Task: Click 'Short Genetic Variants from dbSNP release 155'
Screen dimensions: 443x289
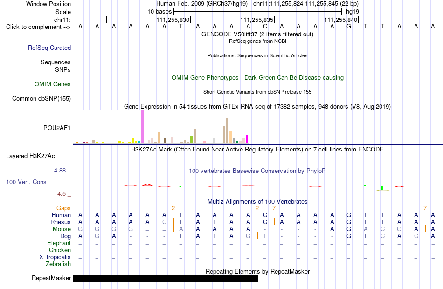Action: click(x=257, y=92)
